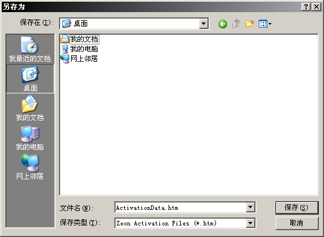Screen dimensions: 324x237
Task: Click the question mark help button
Action: pos(306,7)
